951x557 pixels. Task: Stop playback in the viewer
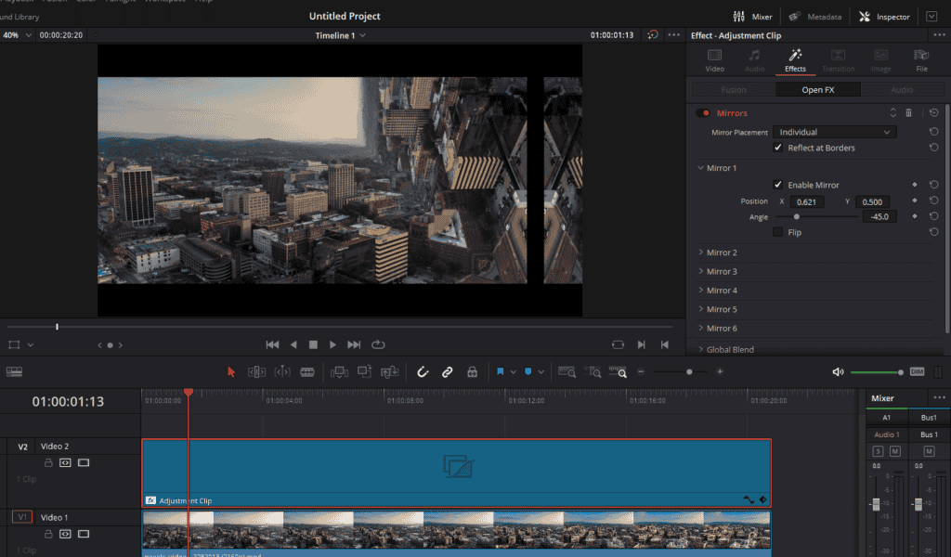pyautogui.click(x=313, y=344)
